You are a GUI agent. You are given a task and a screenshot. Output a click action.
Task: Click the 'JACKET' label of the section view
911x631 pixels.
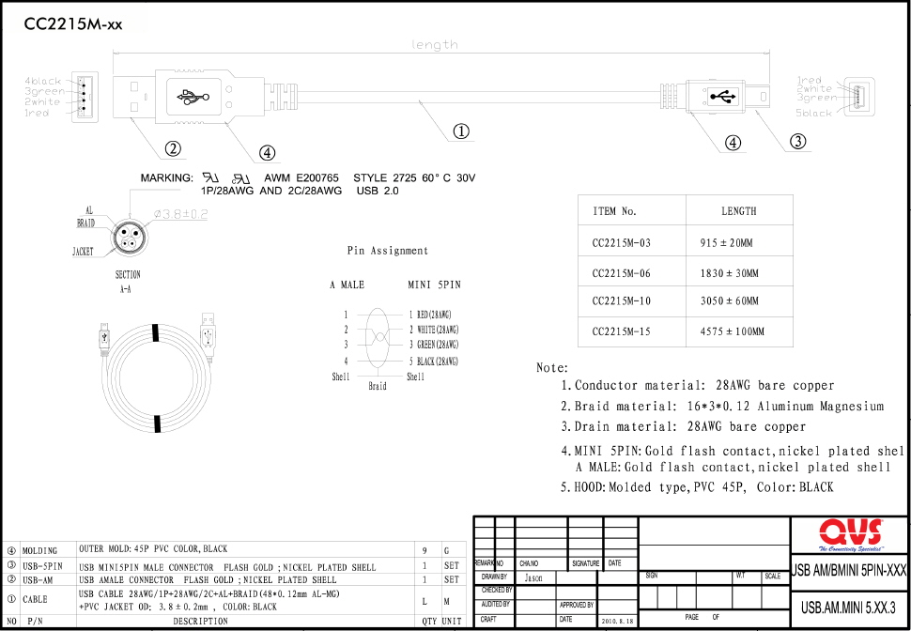click(x=83, y=252)
